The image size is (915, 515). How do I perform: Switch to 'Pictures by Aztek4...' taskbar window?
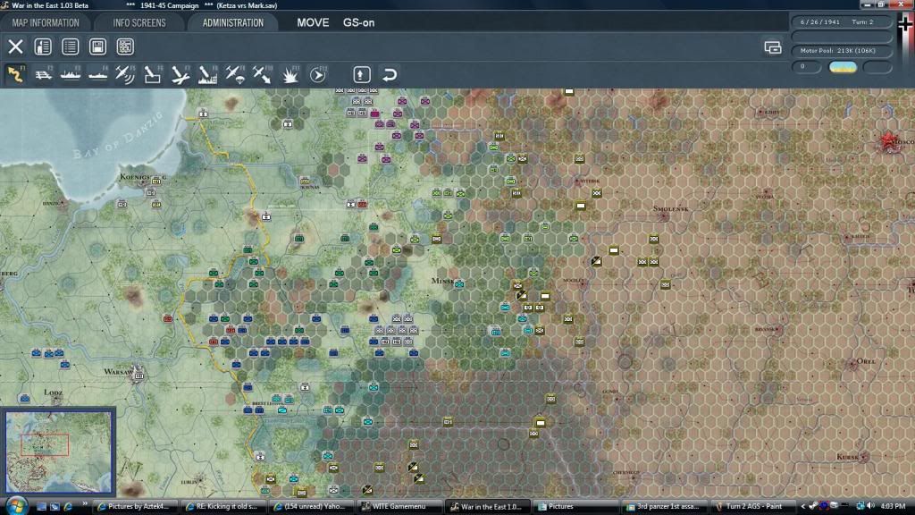134,506
